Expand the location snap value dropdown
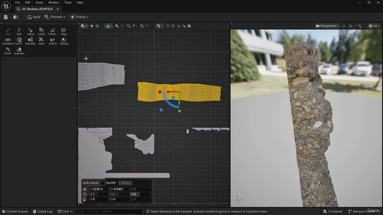 point(122,26)
